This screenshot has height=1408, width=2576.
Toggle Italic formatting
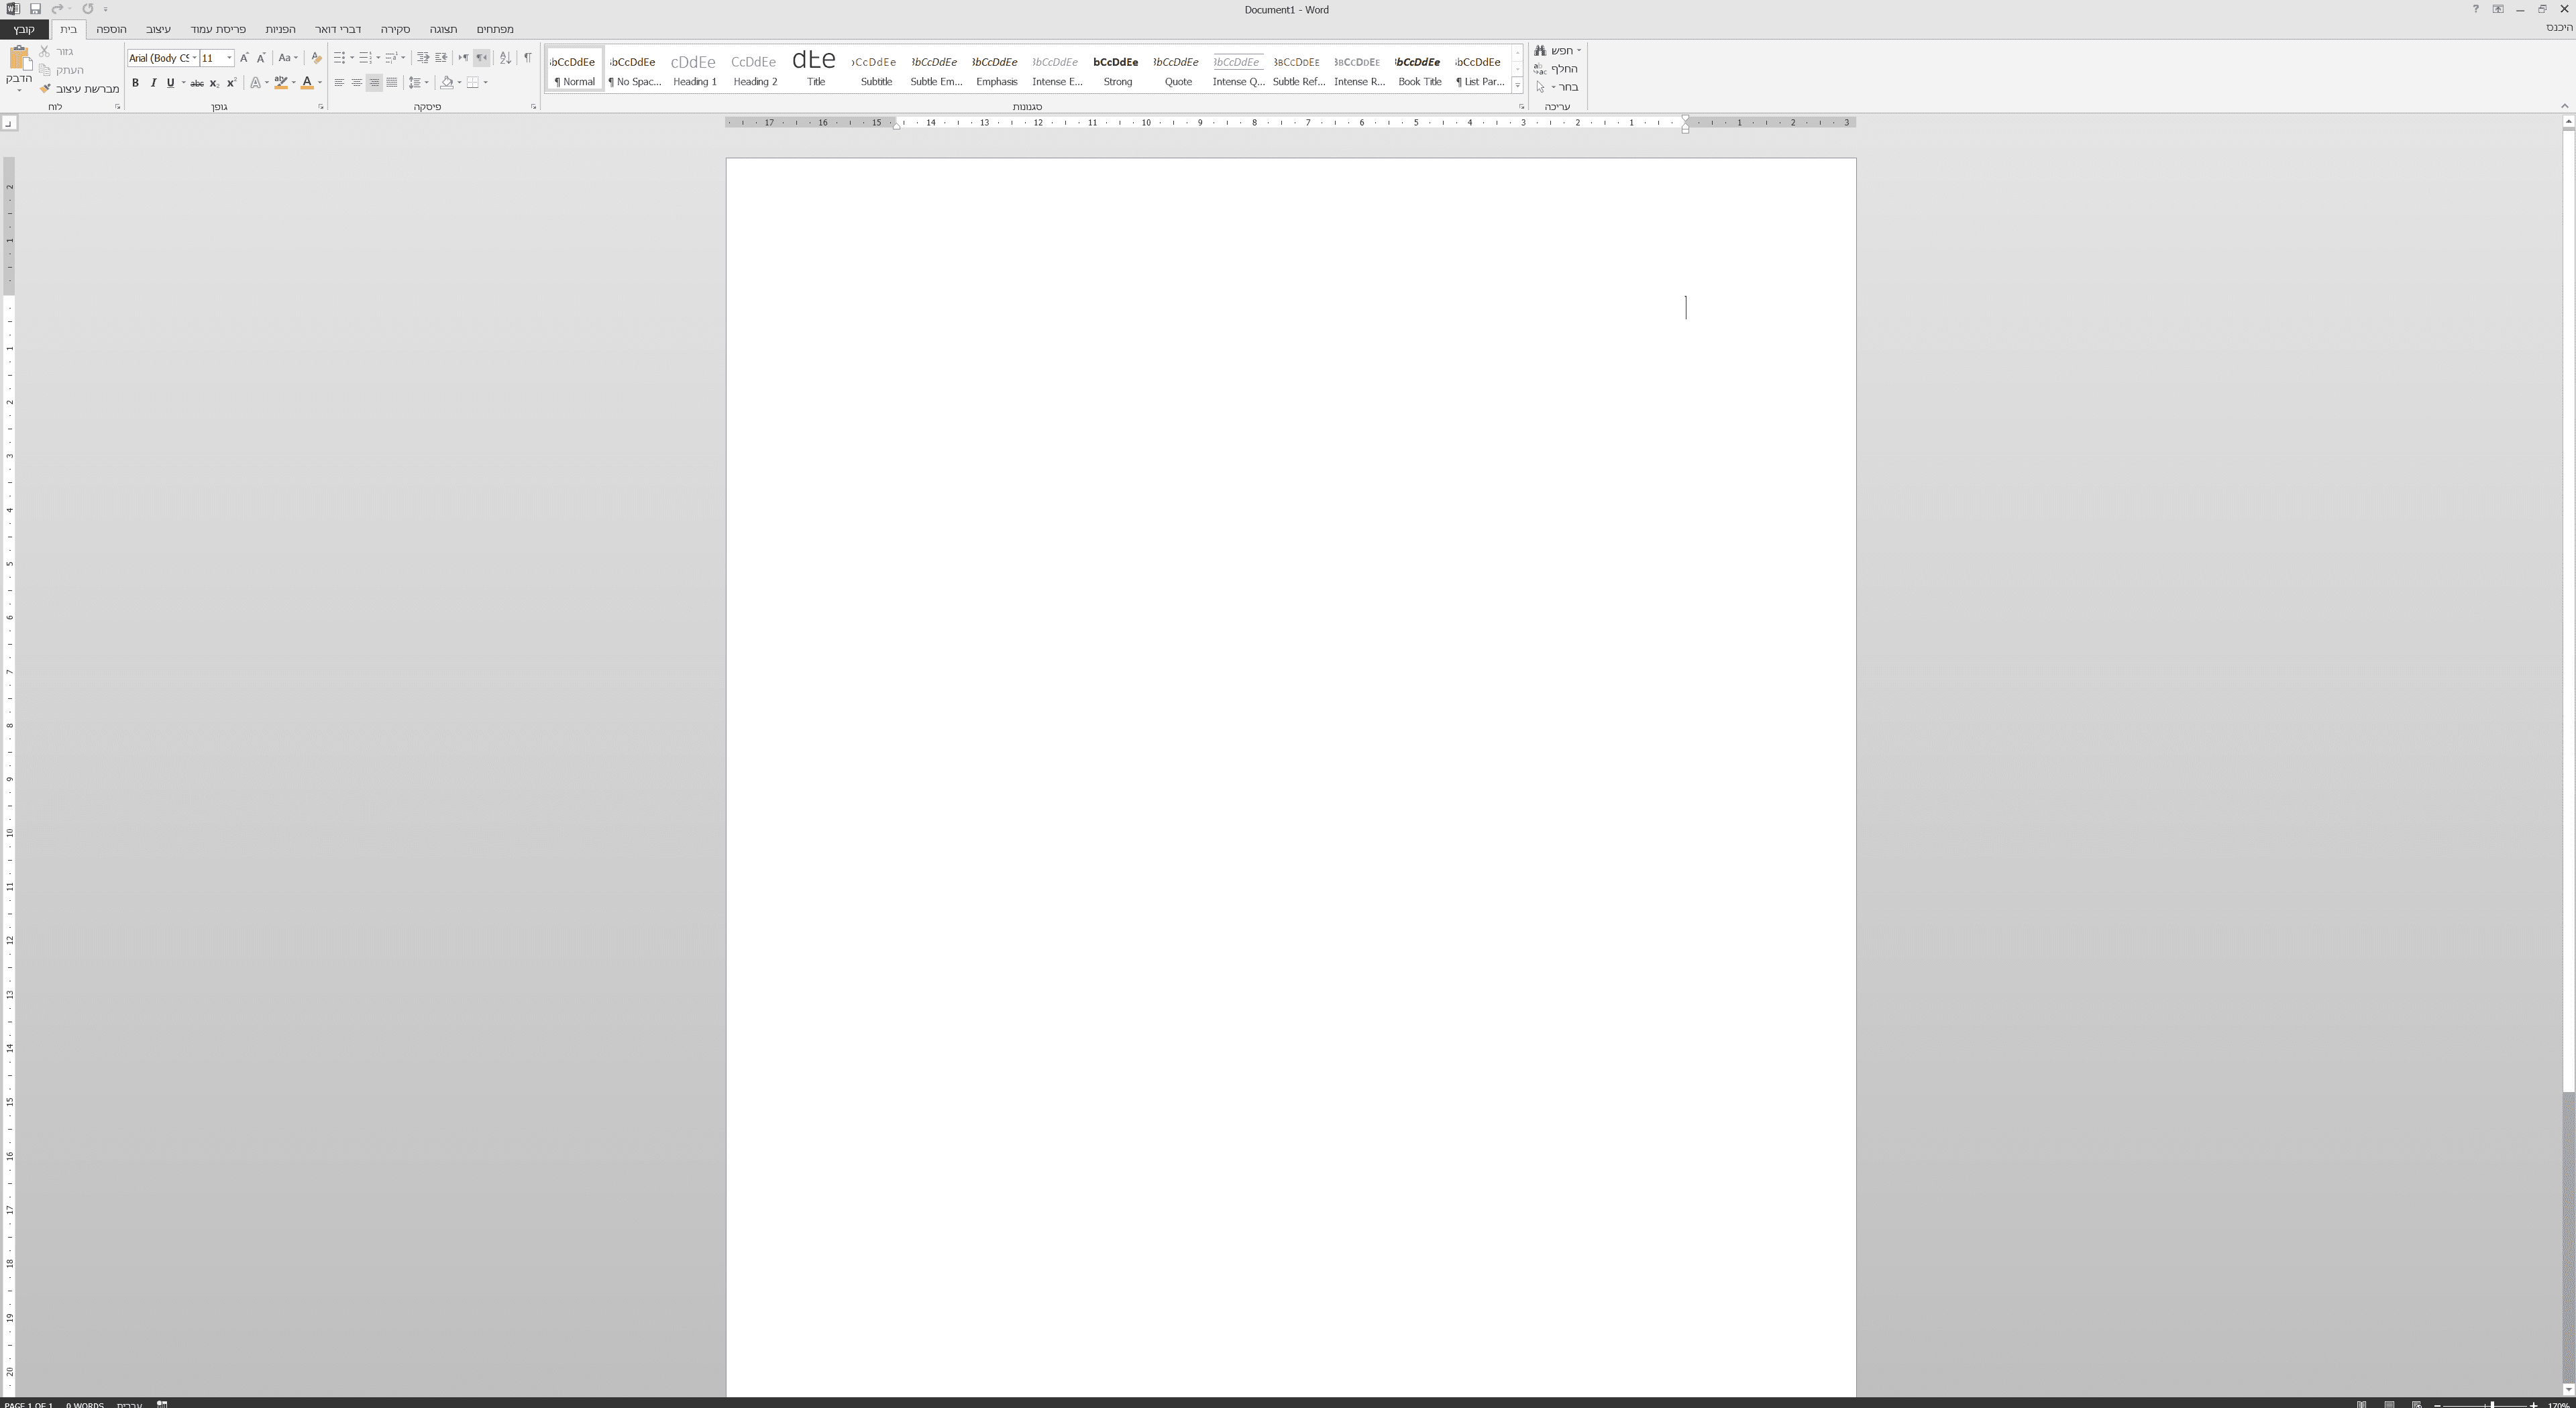(153, 83)
